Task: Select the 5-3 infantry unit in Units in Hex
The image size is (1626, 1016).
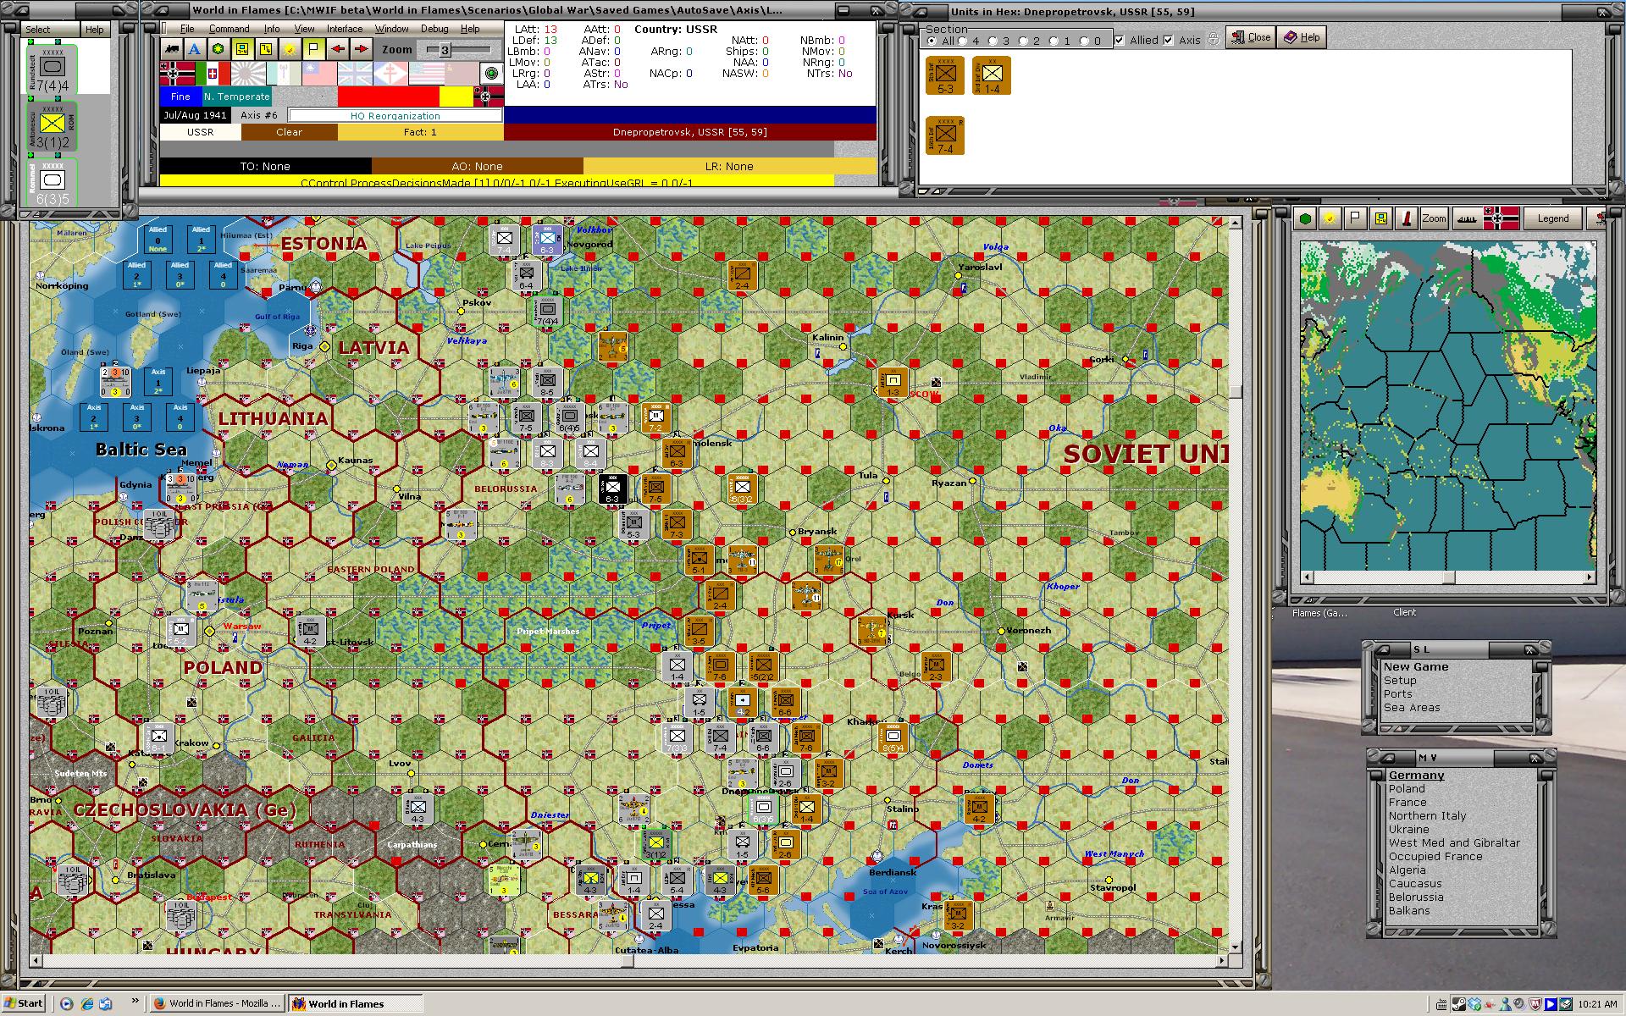Action: point(945,75)
